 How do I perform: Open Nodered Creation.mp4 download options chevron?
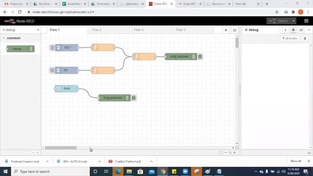click(47, 161)
